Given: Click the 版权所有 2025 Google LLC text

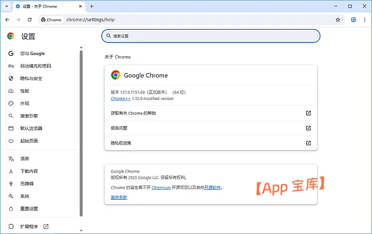Looking at the screenshot, I should click(x=149, y=178).
